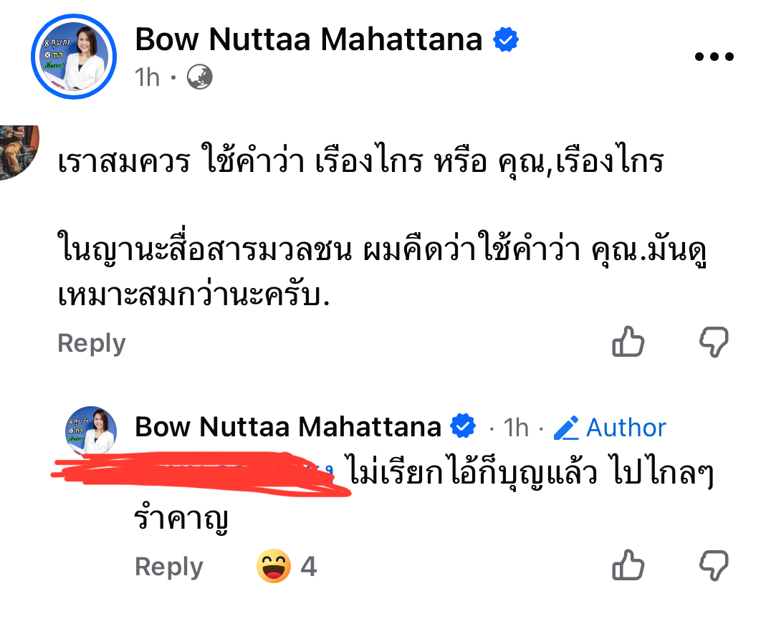Viewport: 766px width, 624px height.
Task: Reply to the first comment
Action: pyautogui.click(x=92, y=344)
